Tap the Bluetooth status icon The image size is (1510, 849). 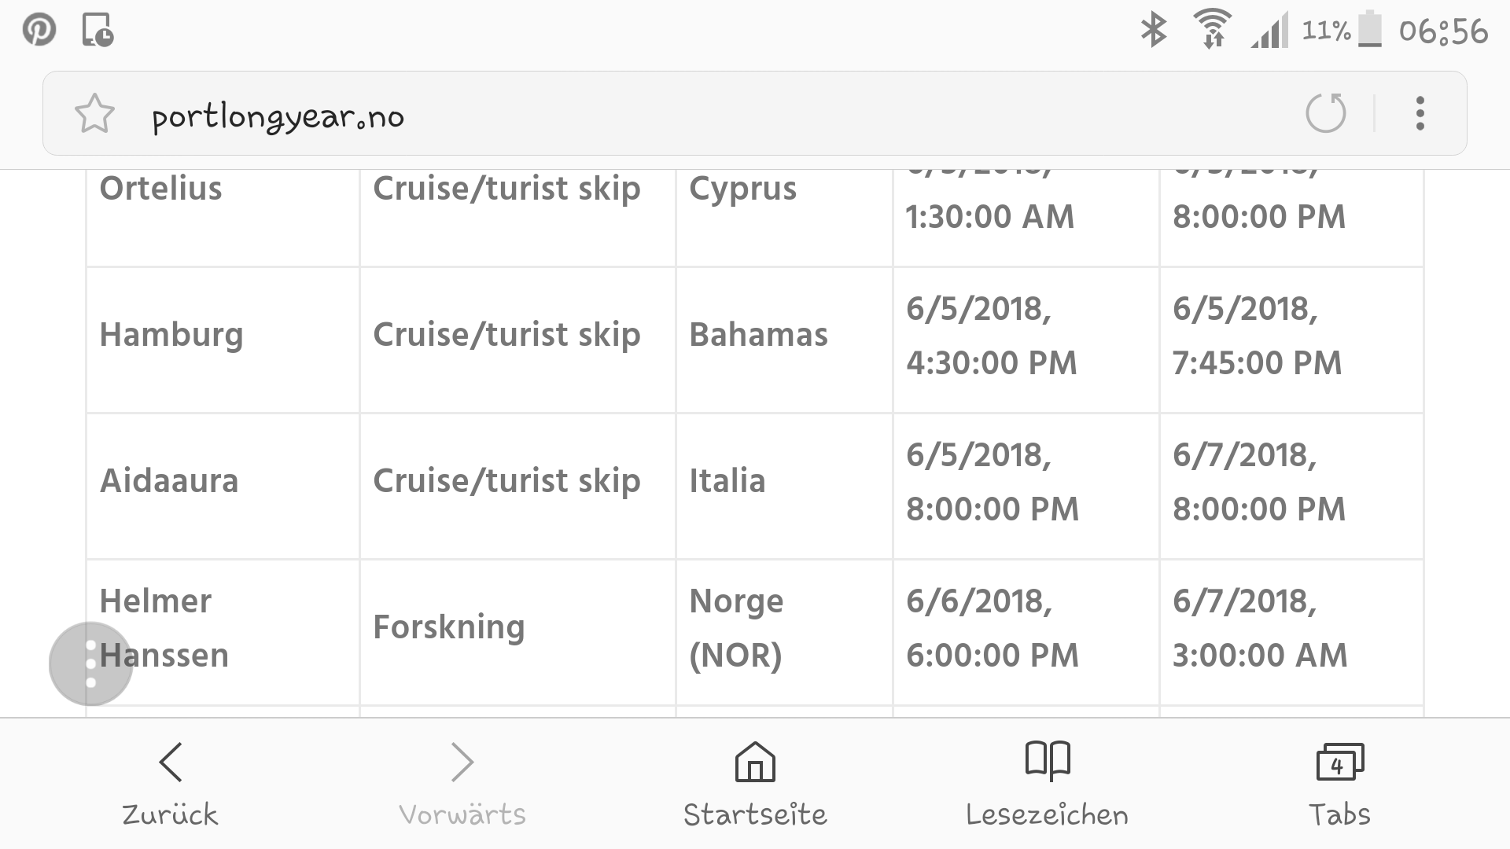(1153, 31)
